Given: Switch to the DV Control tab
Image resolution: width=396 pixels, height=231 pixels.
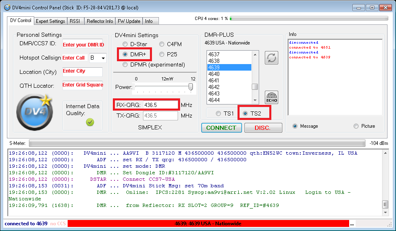Looking at the screenshot, I should click(x=21, y=20).
